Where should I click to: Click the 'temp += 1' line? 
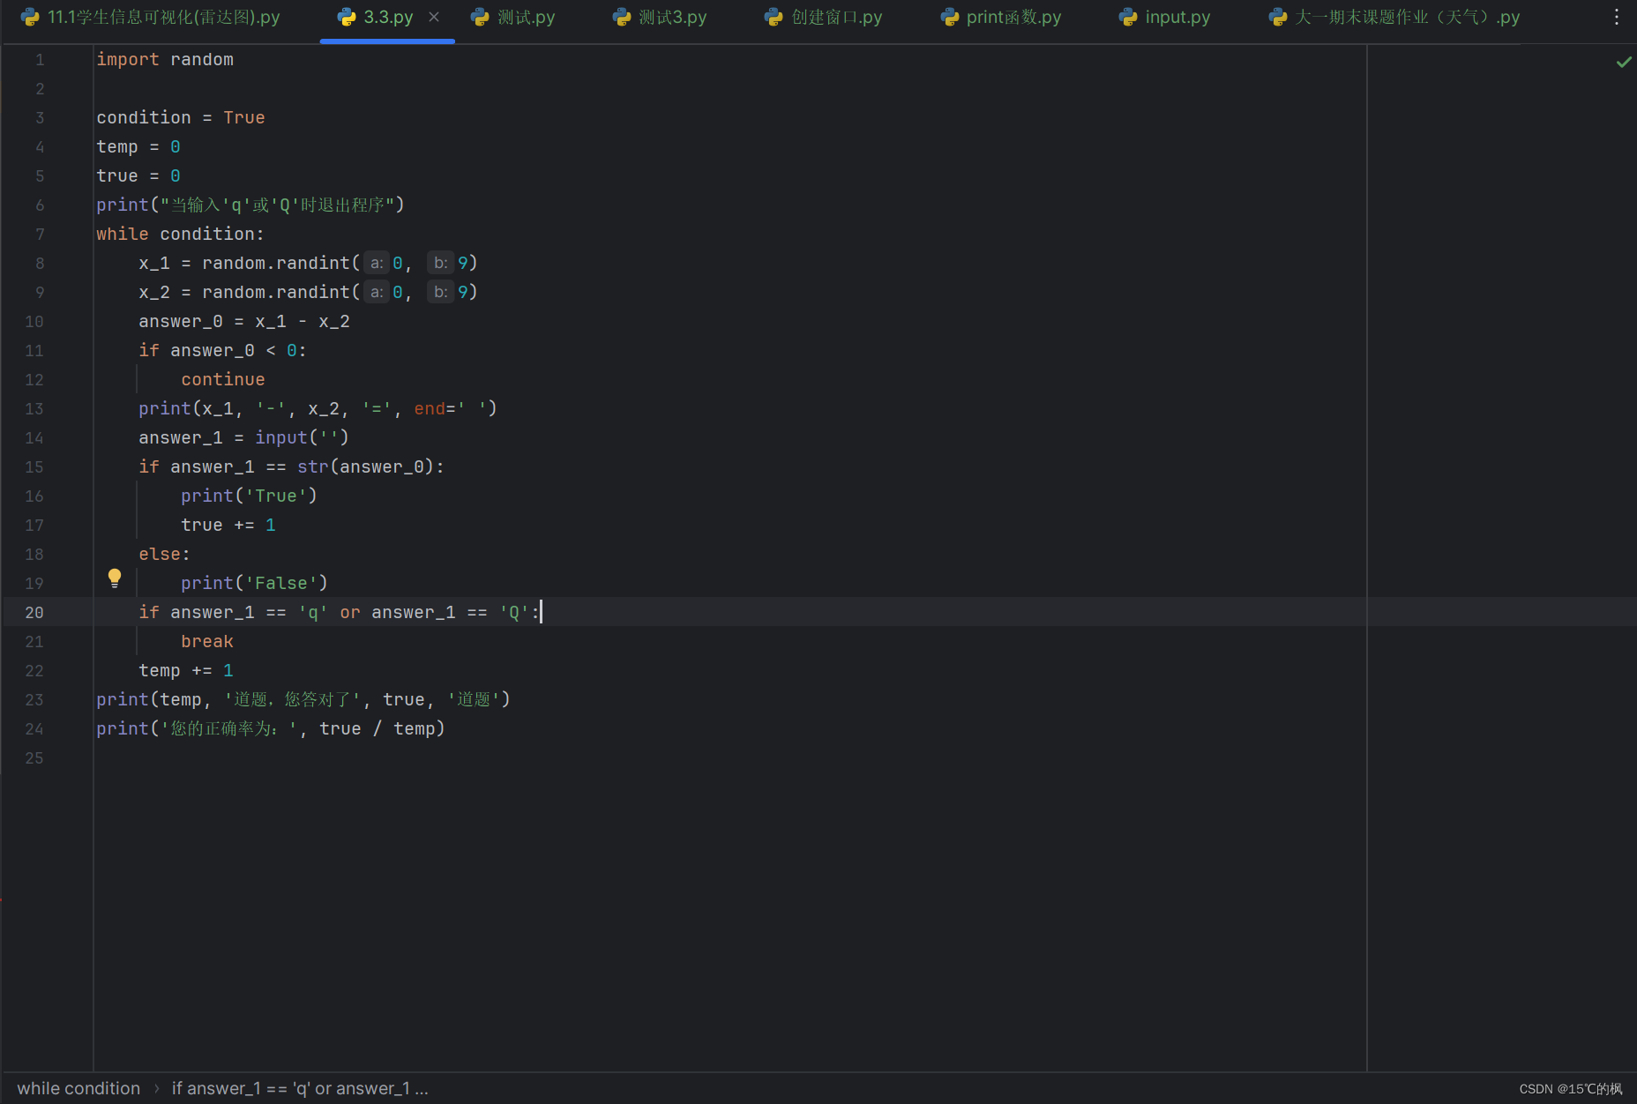186,670
